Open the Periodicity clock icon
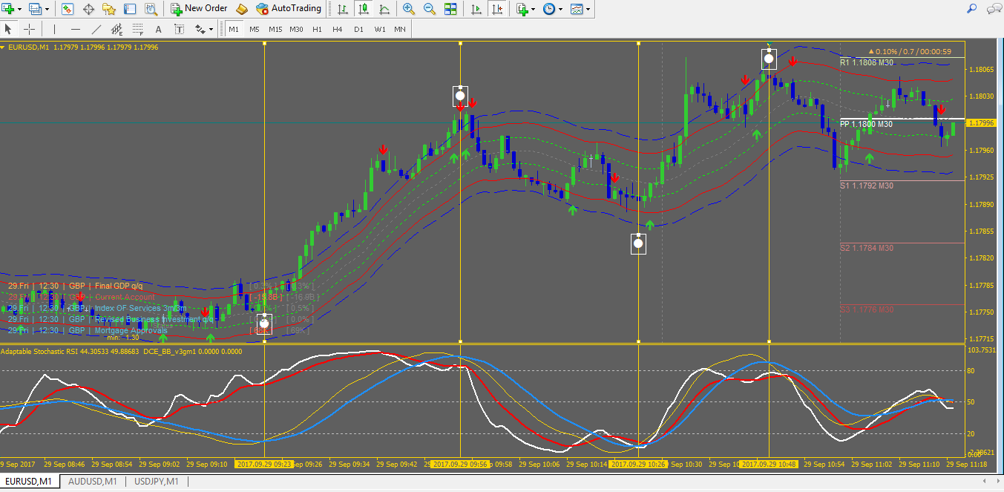1004x492 pixels. pos(550,9)
